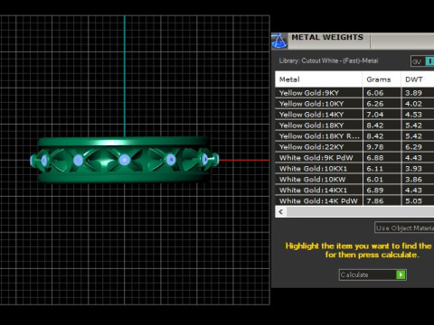The width and height of the screenshot is (434, 325).
Task: Click the Grams column header
Action: click(x=382, y=79)
